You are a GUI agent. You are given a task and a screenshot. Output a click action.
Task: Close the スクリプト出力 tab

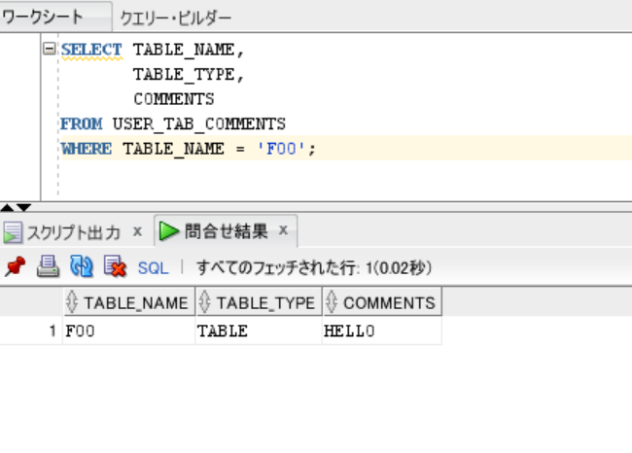click(x=137, y=231)
